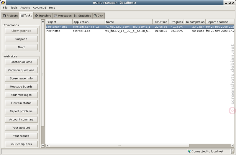Click the Transfers tab arrows icon
Viewport: 236px width, 155px height.
tap(36, 16)
